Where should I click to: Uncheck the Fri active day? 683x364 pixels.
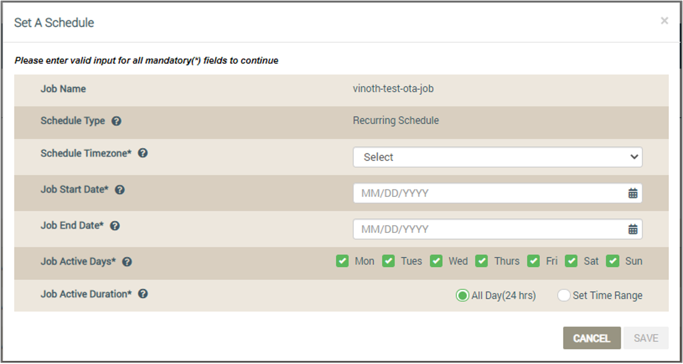tap(534, 261)
